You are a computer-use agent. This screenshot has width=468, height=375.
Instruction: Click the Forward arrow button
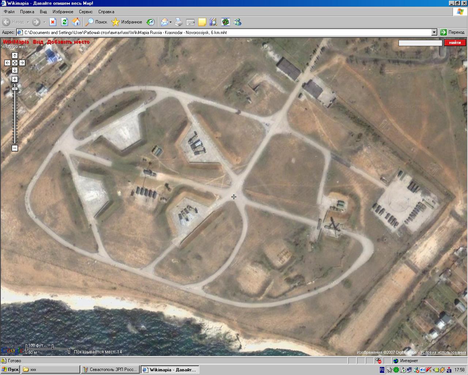point(36,22)
